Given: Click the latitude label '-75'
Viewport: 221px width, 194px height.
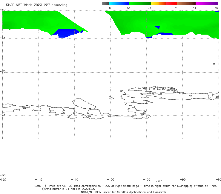Looking at the screenshot, I should [x=3, y=115].
